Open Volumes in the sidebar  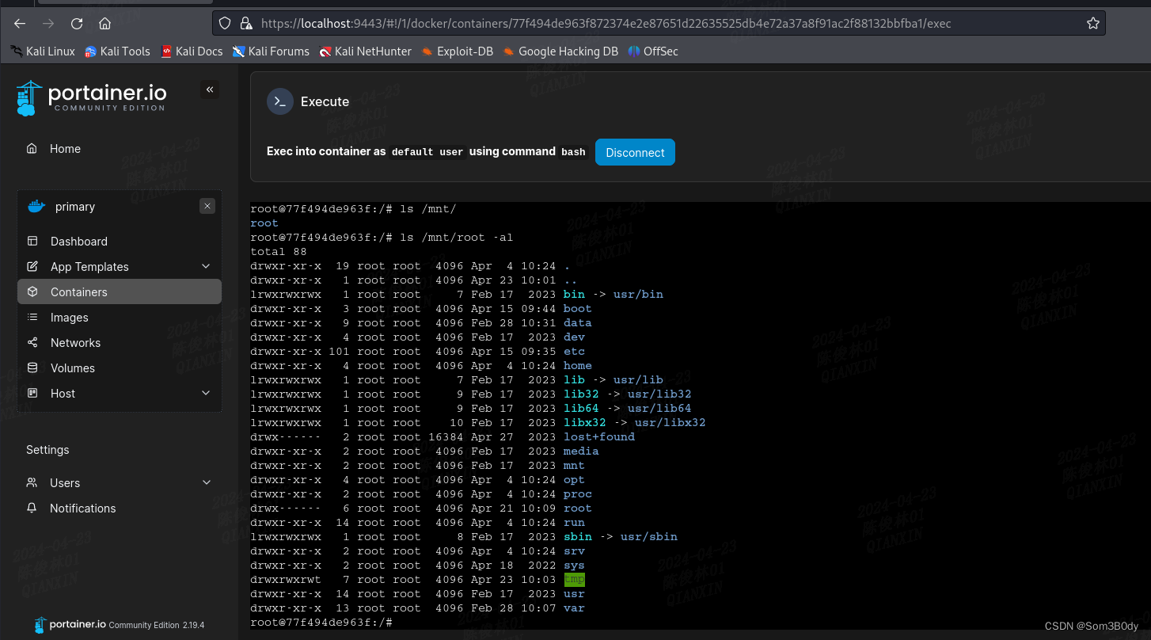(72, 368)
